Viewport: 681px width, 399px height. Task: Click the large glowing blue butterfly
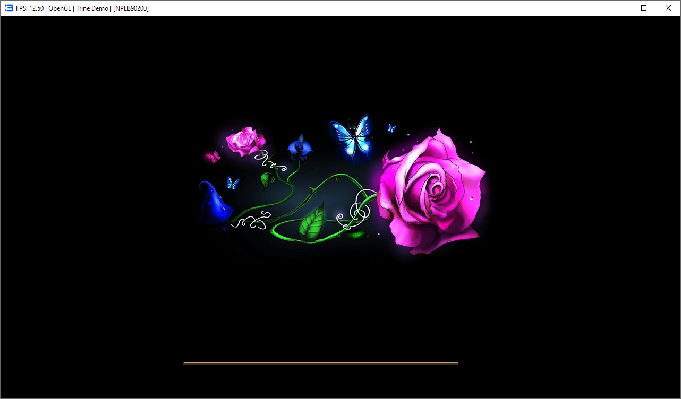(x=351, y=136)
